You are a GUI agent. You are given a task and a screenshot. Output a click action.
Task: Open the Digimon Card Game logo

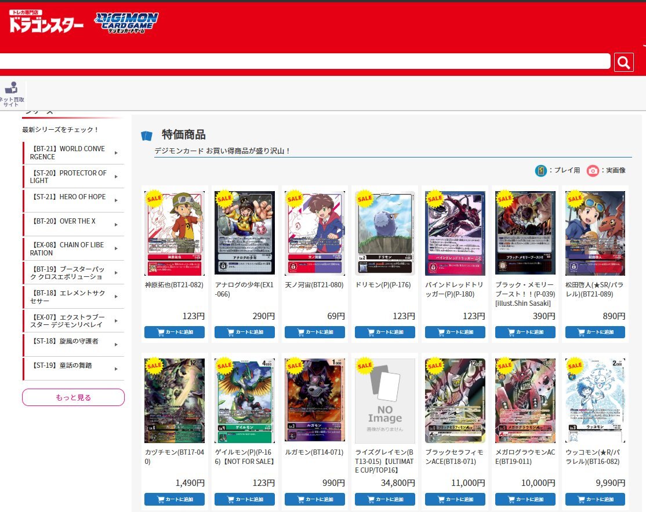126,23
